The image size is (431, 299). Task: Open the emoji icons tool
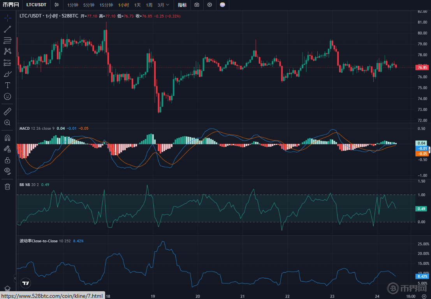(7, 96)
